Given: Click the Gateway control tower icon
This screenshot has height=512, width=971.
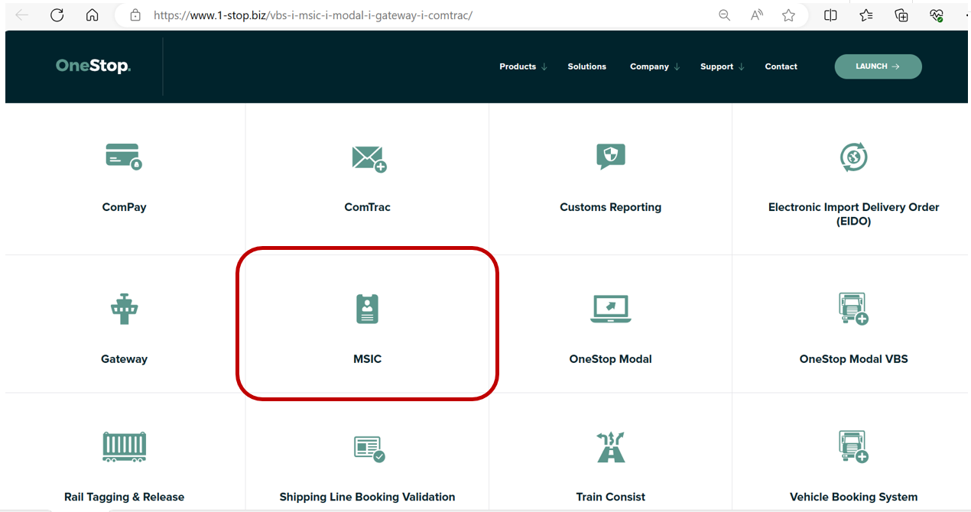Looking at the screenshot, I should pyautogui.click(x=124, y=309).
